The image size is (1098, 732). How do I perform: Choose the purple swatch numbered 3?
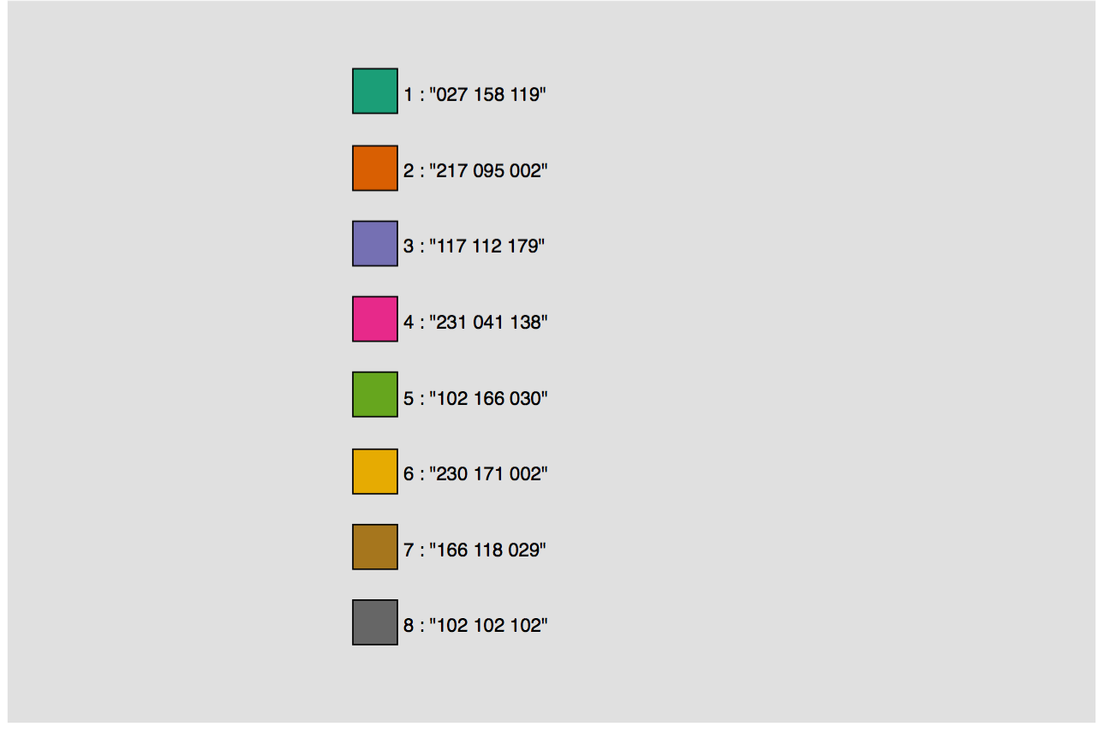375,243
